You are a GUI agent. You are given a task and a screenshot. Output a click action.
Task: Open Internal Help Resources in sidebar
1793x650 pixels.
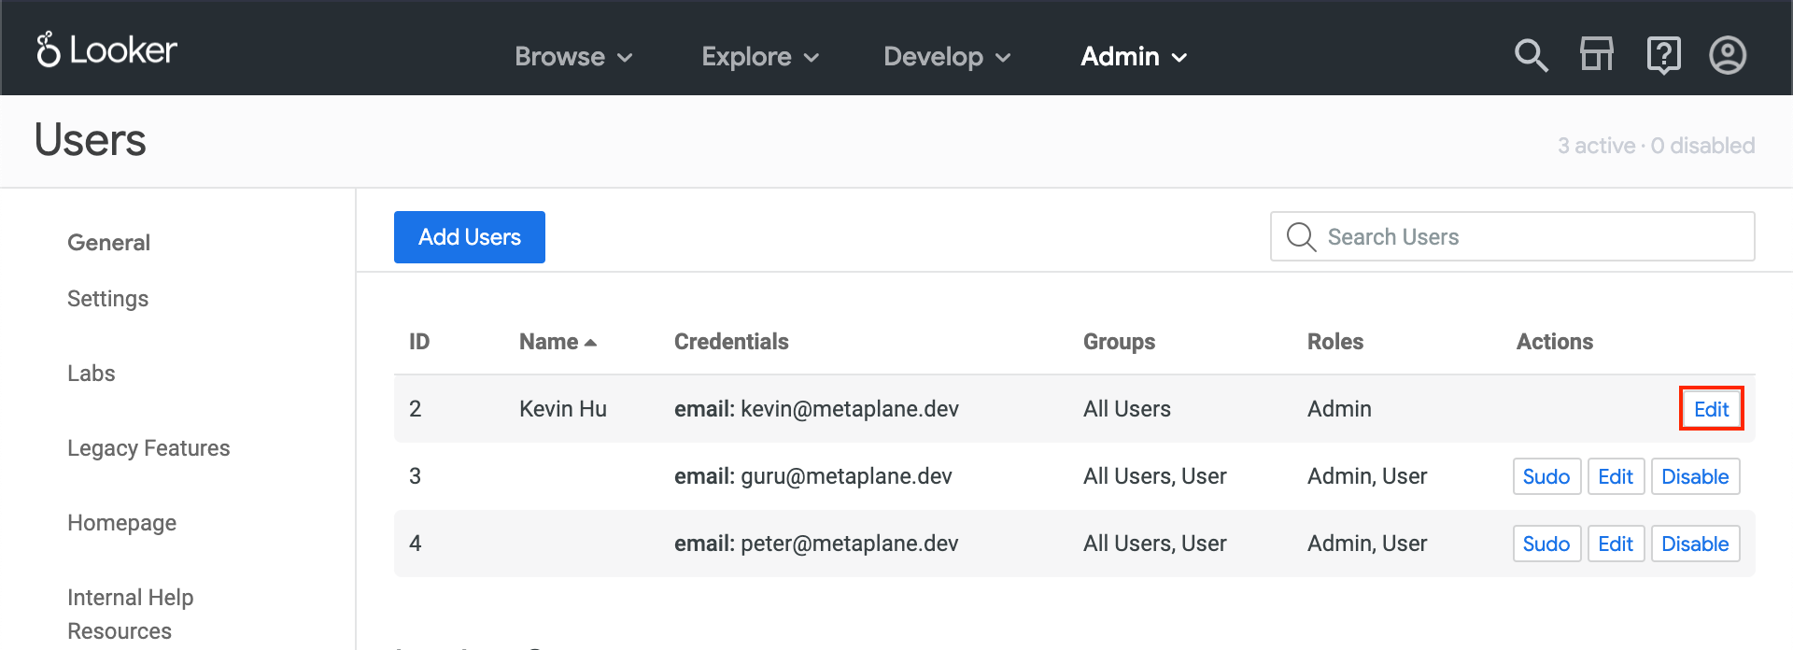[x=131, y=615]
